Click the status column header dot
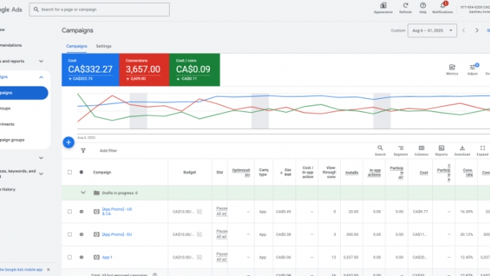The image size is (490, 276). (x=81, y=172)
